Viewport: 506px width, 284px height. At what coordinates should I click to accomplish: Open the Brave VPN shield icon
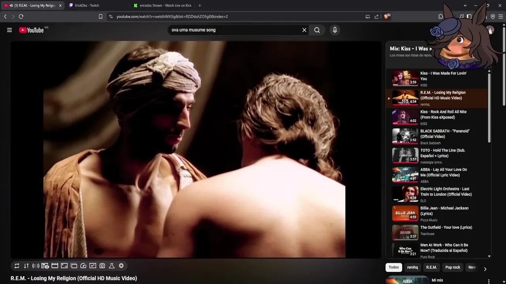click(x=493, y=17)
